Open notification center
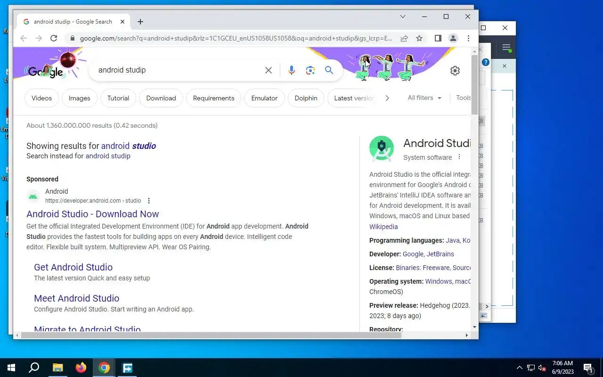This screenshot has width=603, height=377. [588, 368]
